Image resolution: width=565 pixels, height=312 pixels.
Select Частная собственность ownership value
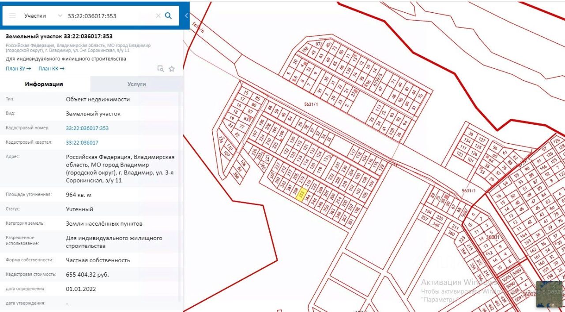(x=98, y=260)
